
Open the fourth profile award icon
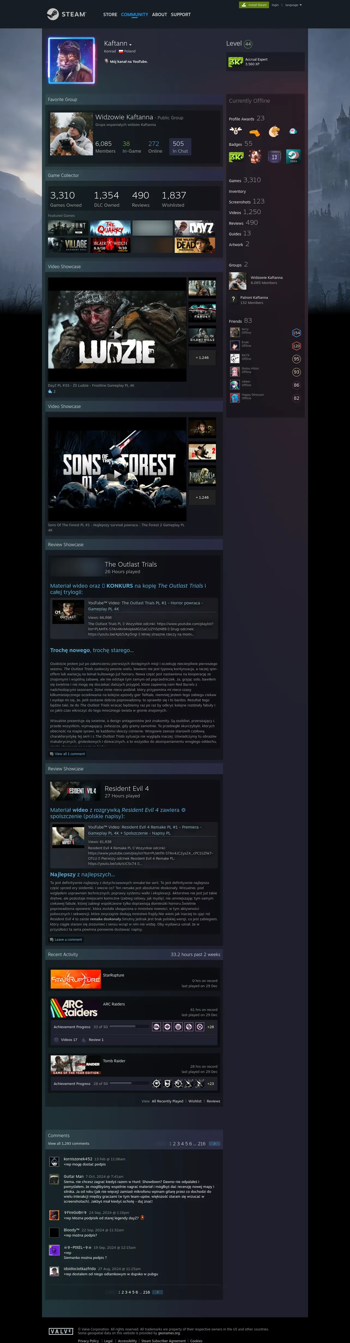point(293,131)
